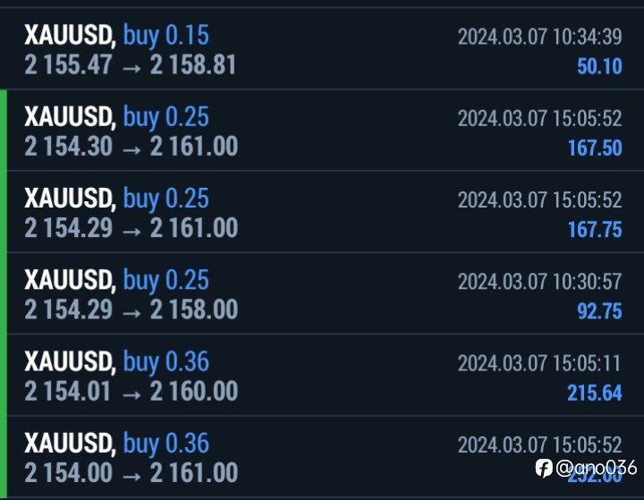Screen dimensions: 644x500
Task: Select price line 2 154.01 → 2 160.00
Action: (x=131, y=391)
